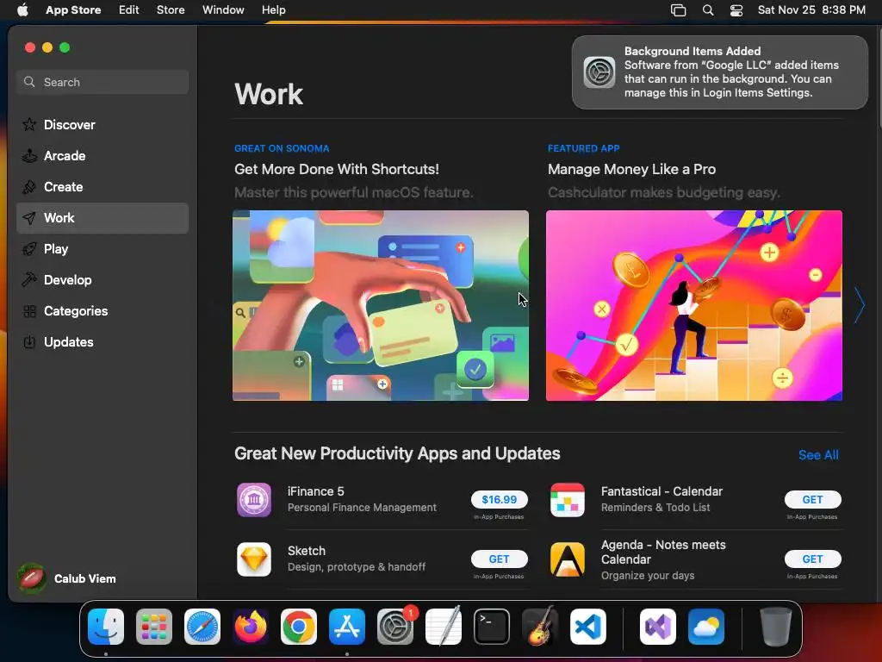882x662 pixels.
Task: Click See All for productivity apps
Action: point(818,455)
